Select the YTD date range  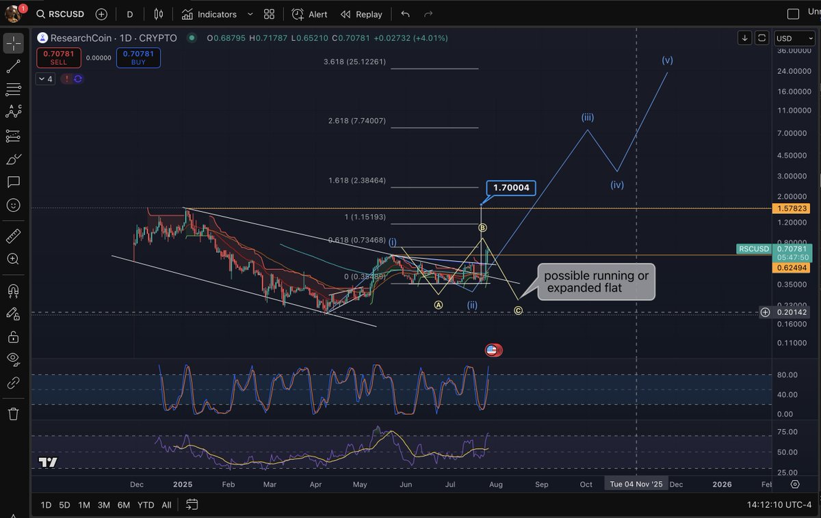146,505
